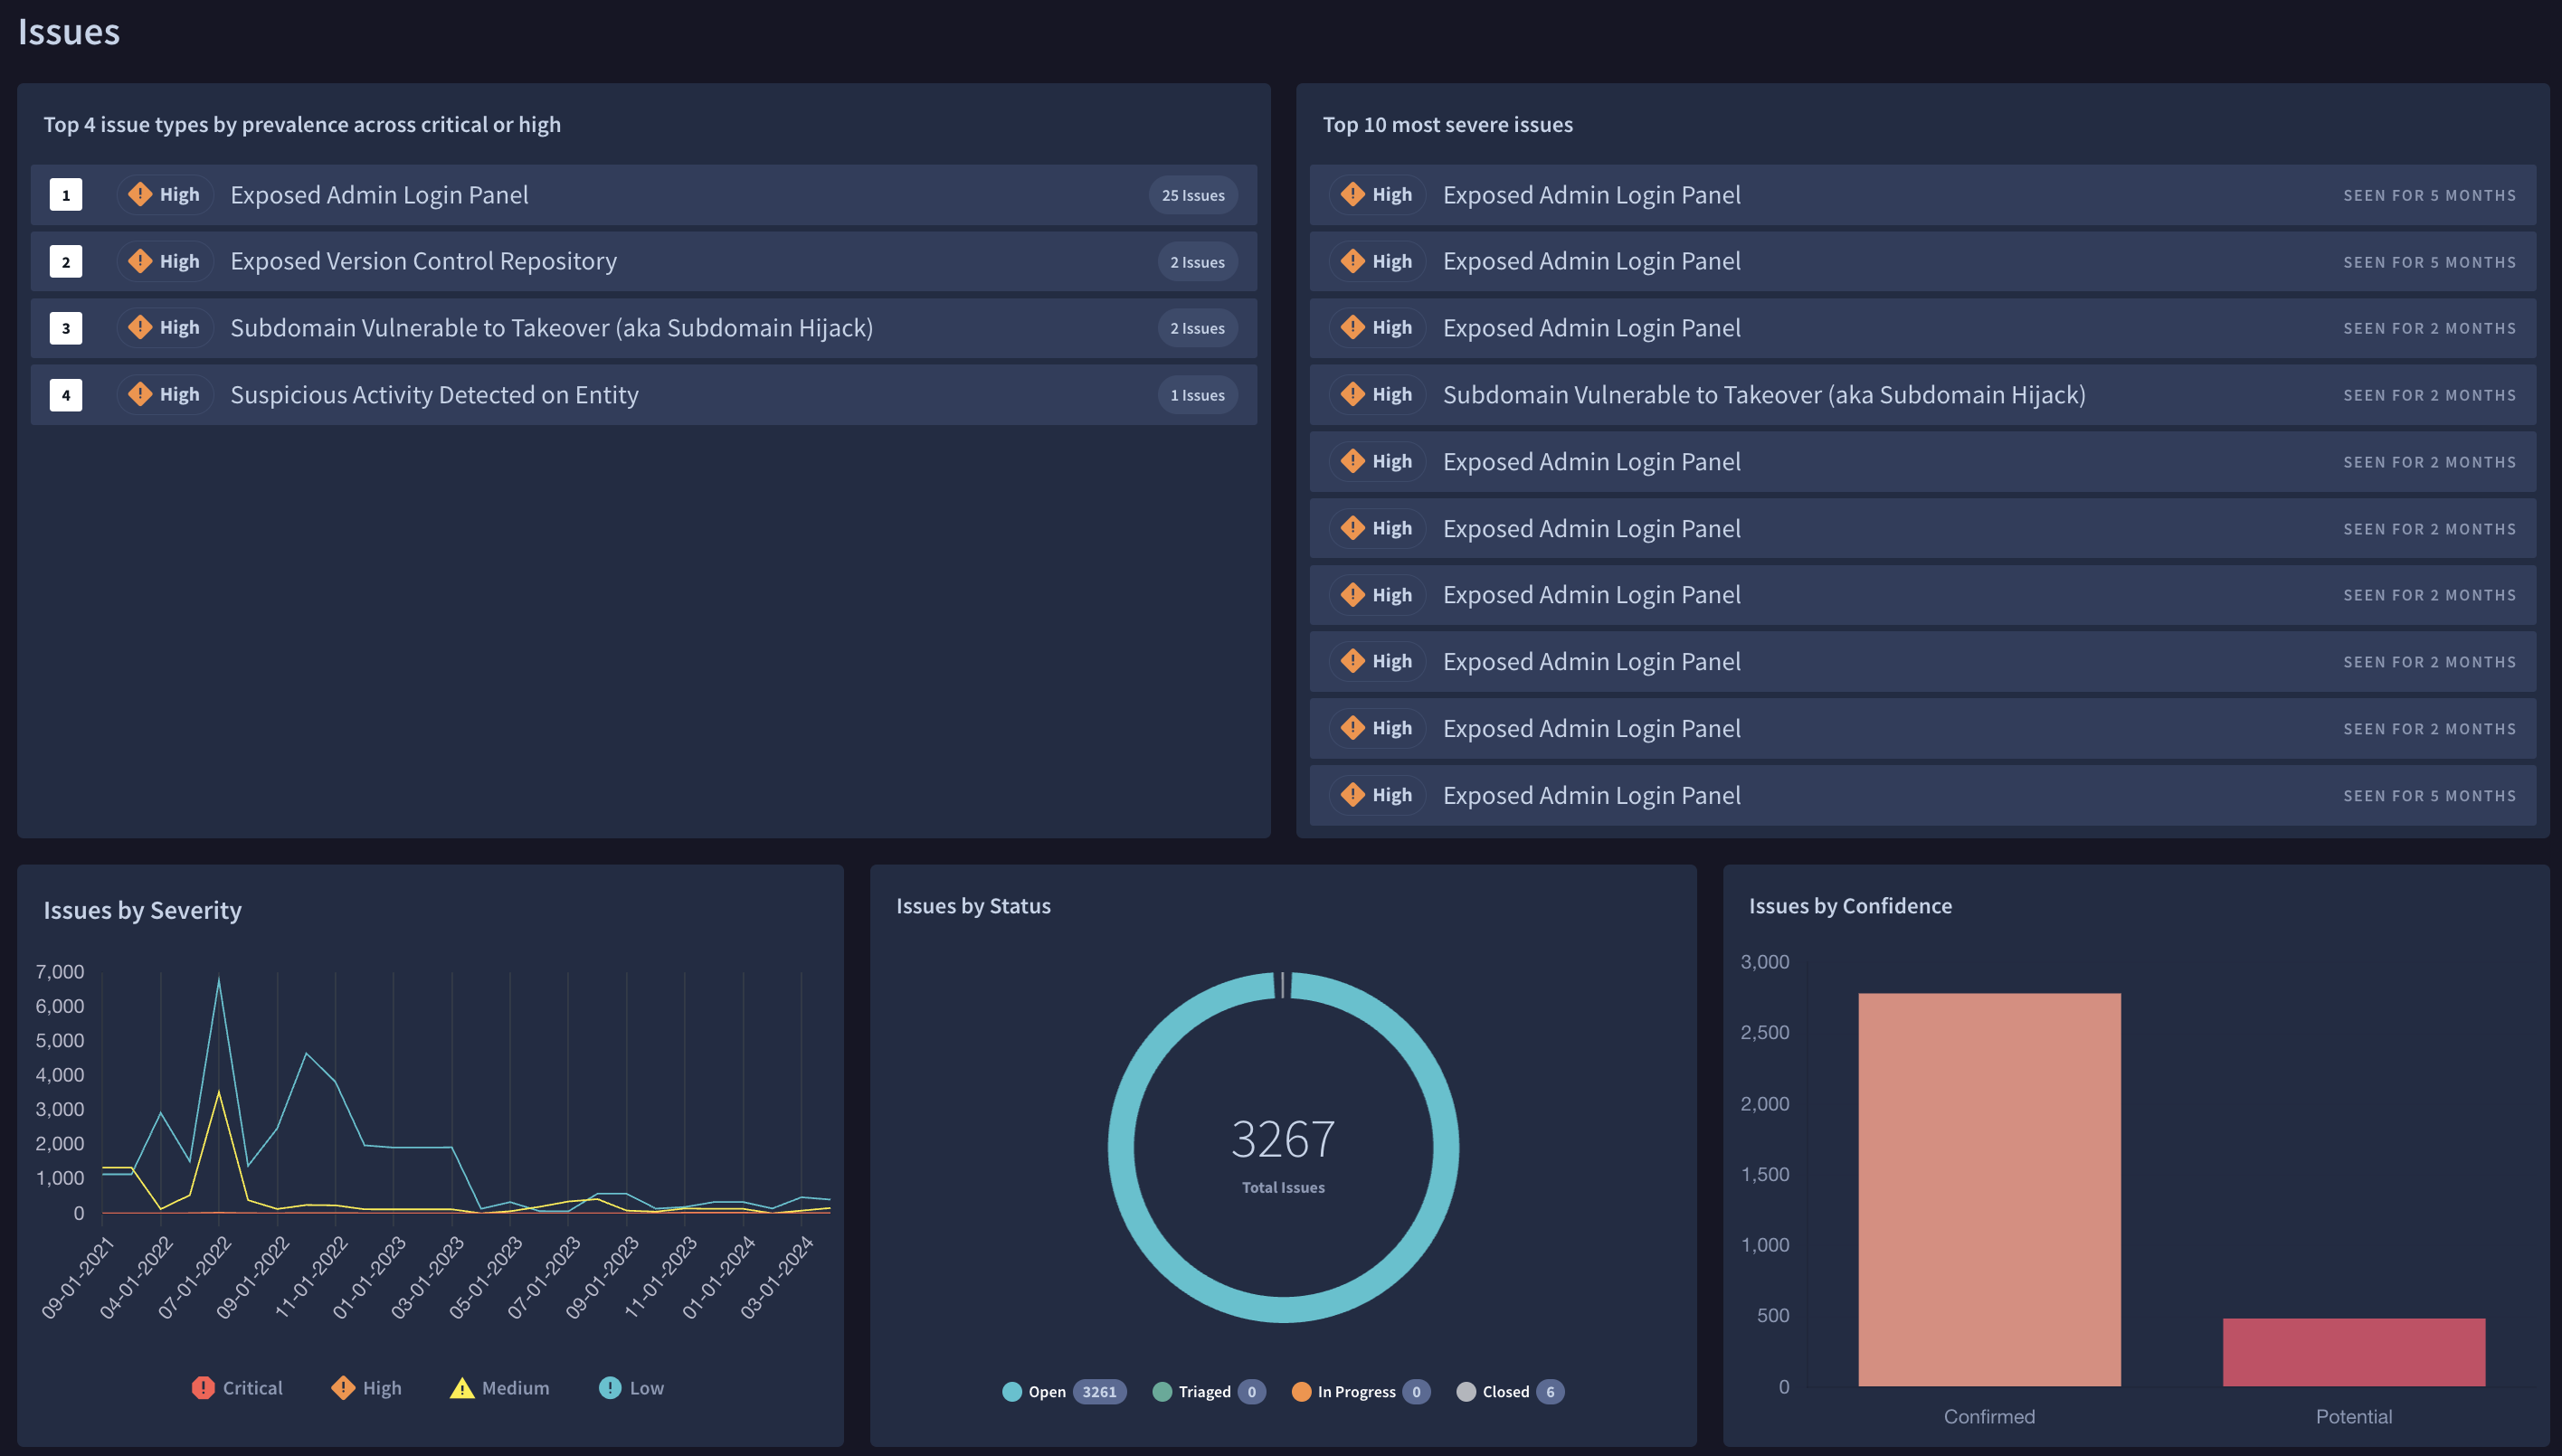The image size is (2562, 1456).
Task: Click High icon beside Exposed Version Control Repository
Action: (140, 261)
